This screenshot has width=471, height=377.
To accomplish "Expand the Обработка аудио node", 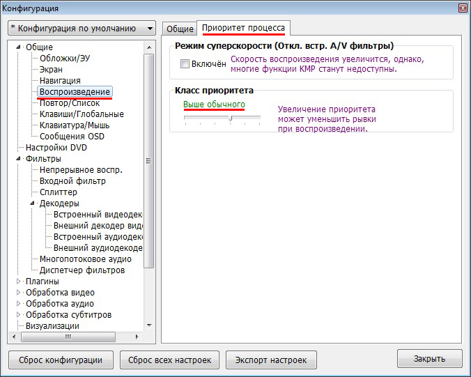I will pos(19,303).
